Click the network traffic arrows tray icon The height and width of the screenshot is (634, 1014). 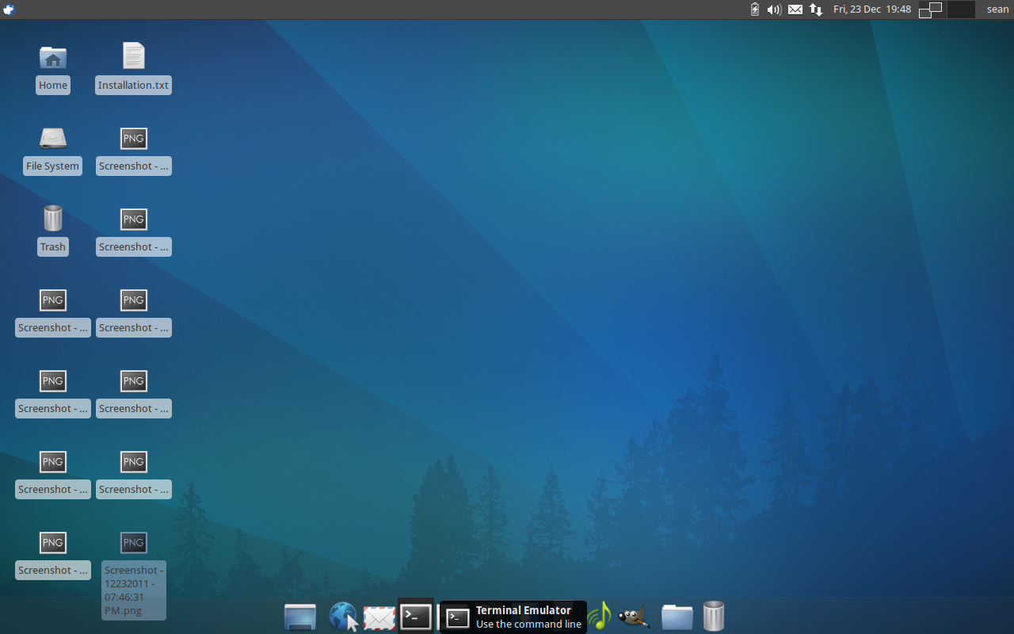point(815,9)
